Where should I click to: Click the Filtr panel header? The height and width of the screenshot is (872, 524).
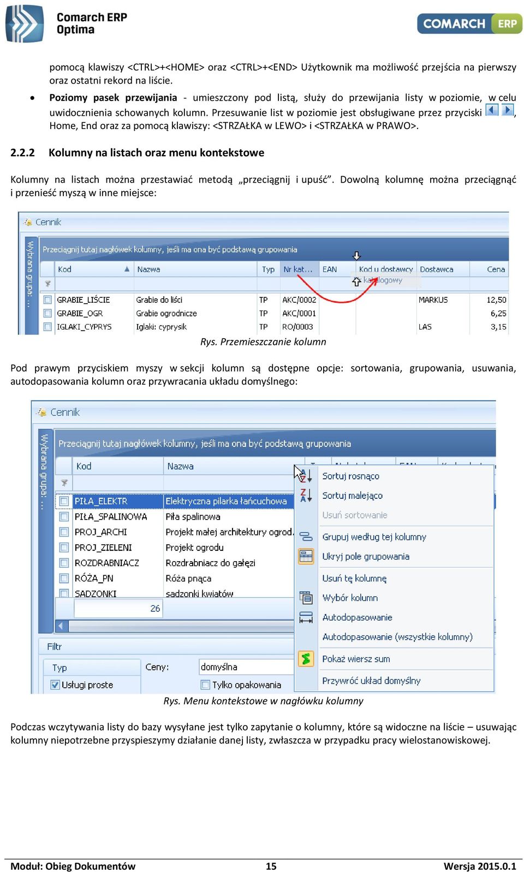pyautogui.click(x=166, y=646)
